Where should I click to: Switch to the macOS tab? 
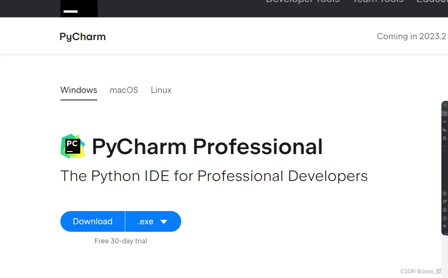(124, 90)
